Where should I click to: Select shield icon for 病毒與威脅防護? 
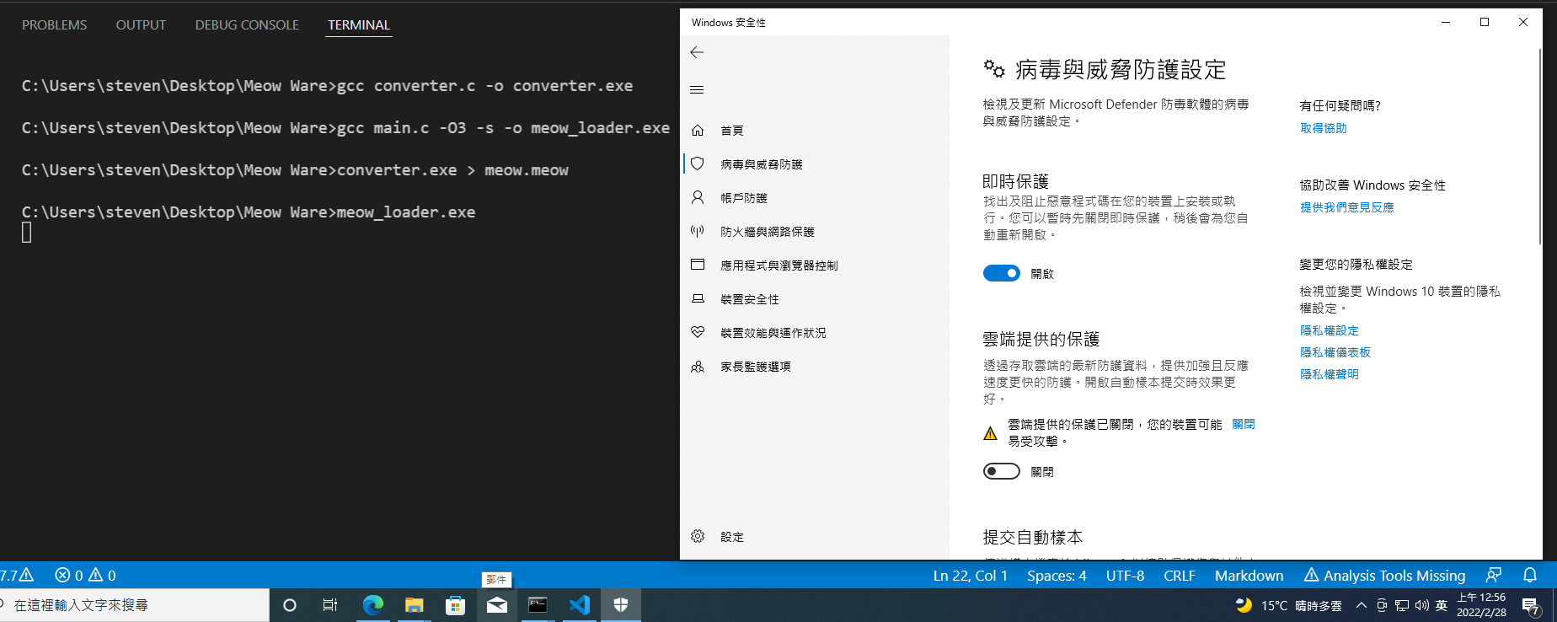698,164
